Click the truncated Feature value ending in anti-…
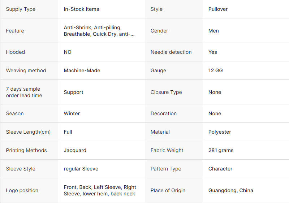The image size is (289, 203). [x=99, y=31]
